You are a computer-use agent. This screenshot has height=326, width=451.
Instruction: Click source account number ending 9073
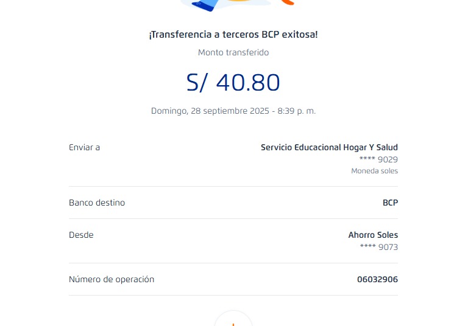click(x=378, y=247)
